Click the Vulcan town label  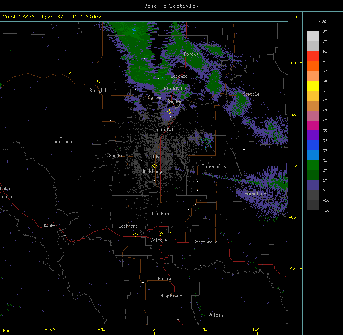(216, 315)
